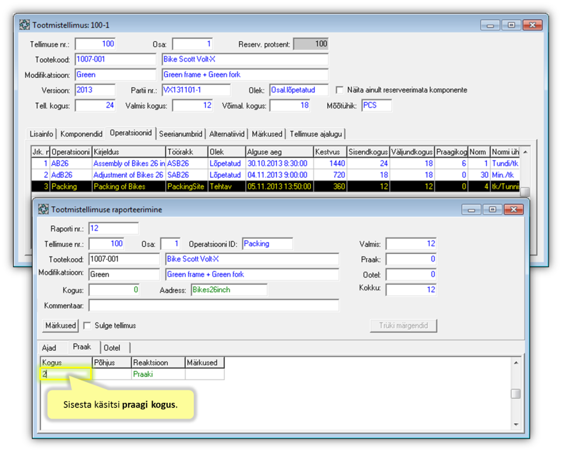This screenshot has width=562, height=452.
Task: Open the Märkused tab in order window
Action: [267, 134]
